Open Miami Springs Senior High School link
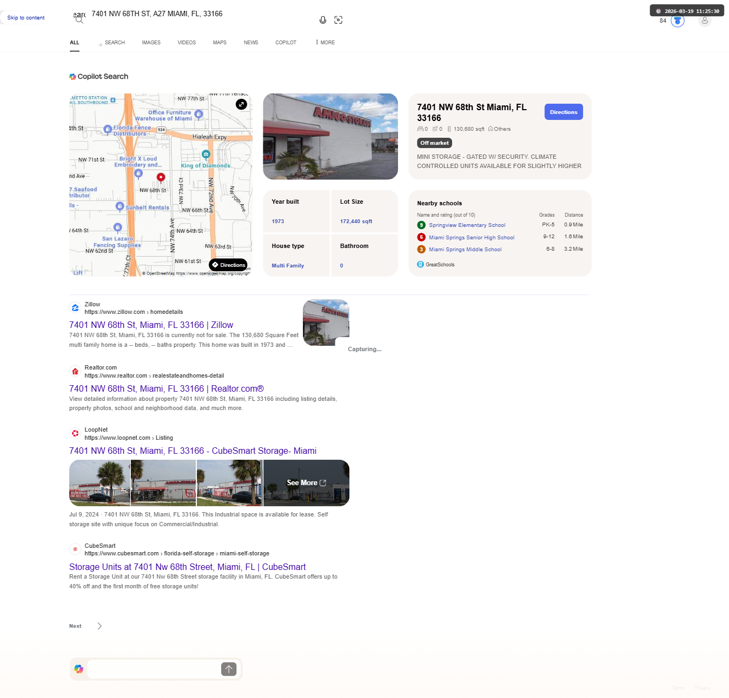Image resolution: width=729 pixels, height=698 pixels. [x=472, y=237]
